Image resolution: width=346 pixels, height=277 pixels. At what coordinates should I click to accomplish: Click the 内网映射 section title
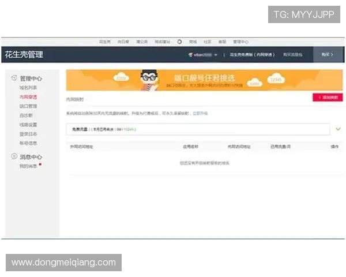(x=75, y=99)
